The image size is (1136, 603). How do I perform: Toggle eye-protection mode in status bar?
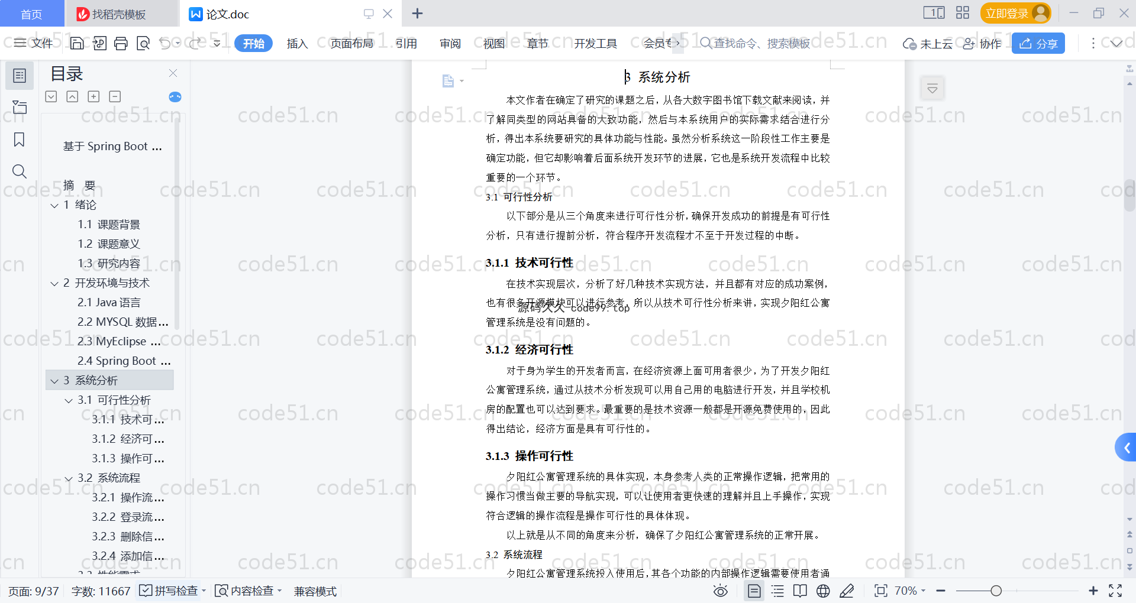[720, 591]
